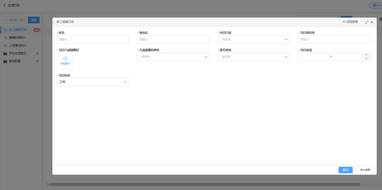The width and height of the screenshot is (382, 190).
Task: Click the 上报情况统计 sidebar icon
Action: pyautogui.click(x=5, y=46)
